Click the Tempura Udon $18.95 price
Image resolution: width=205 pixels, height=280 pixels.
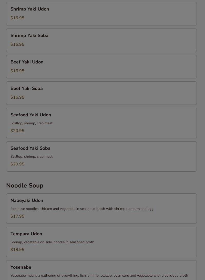pyautogui.click(x=17, y=249)
